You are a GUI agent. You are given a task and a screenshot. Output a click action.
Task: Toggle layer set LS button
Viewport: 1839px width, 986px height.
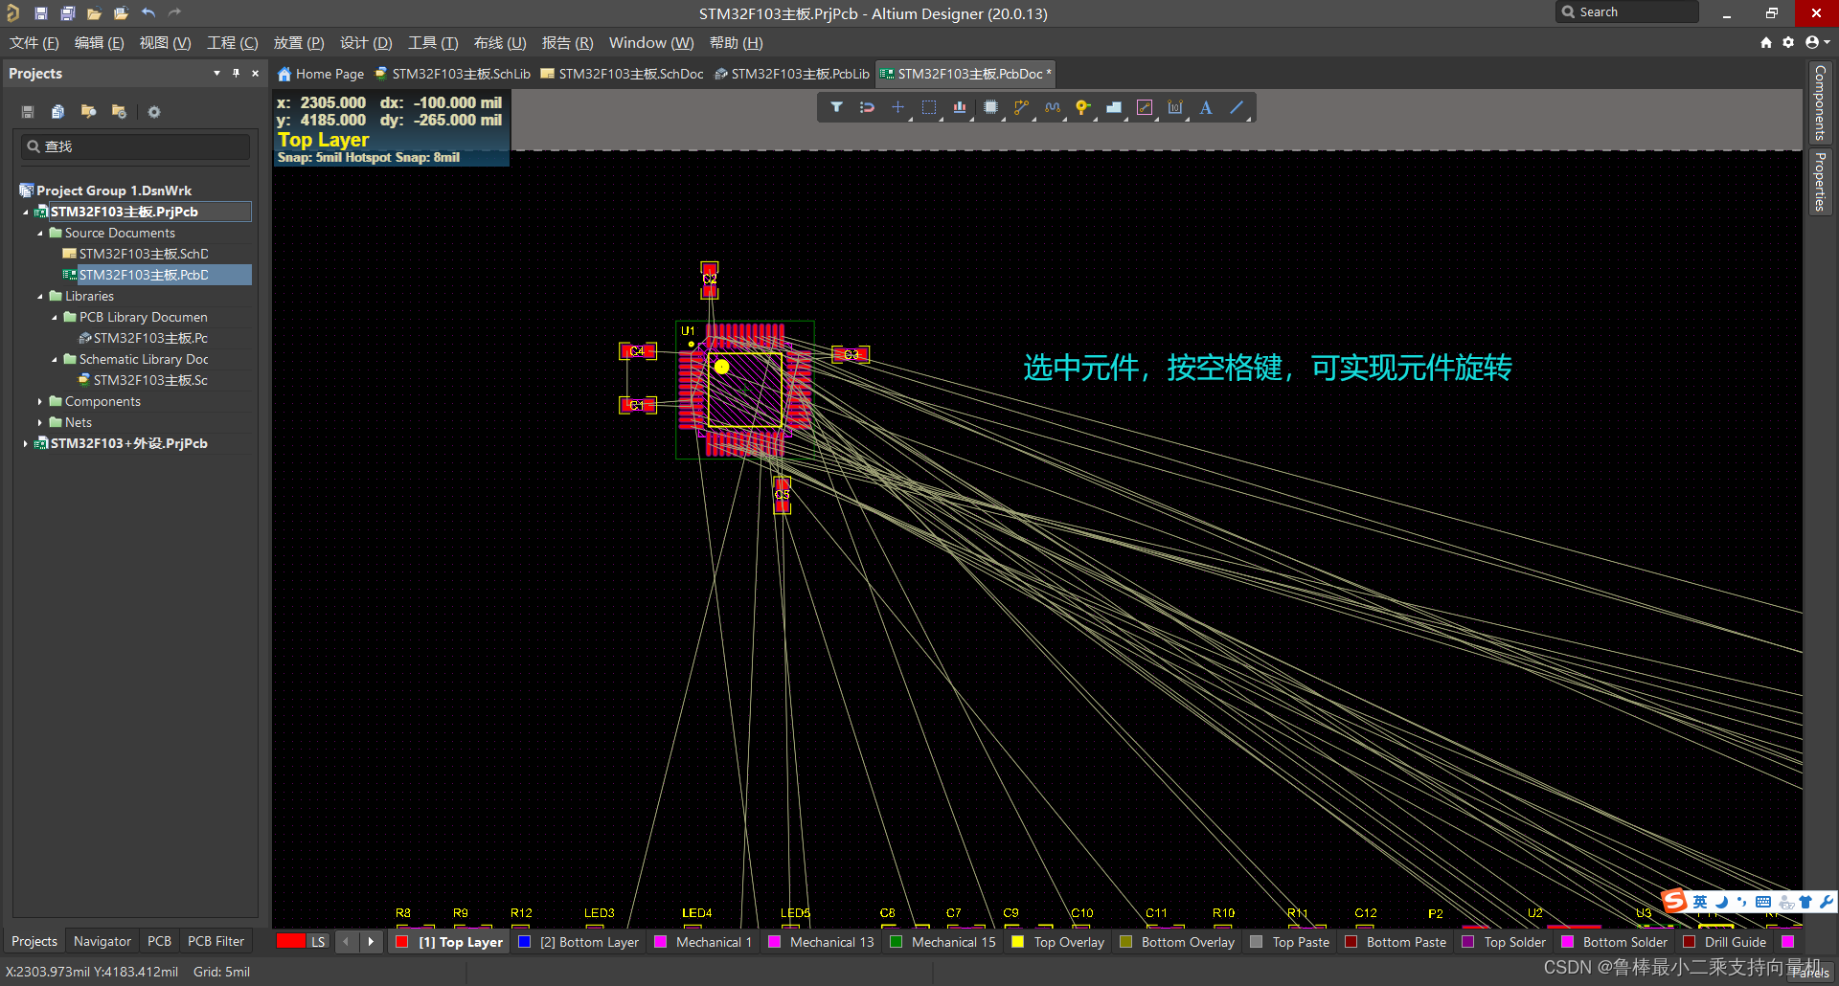[318, 942]
